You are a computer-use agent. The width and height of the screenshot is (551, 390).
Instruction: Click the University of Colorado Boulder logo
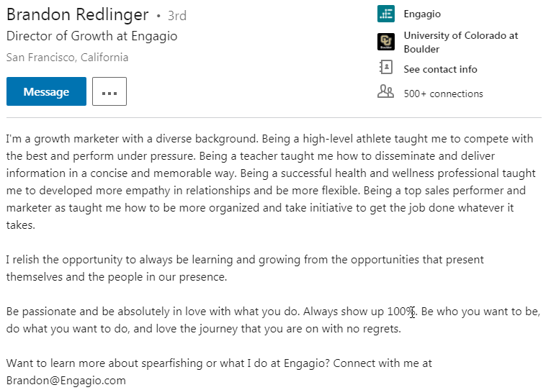click(386, 42)
